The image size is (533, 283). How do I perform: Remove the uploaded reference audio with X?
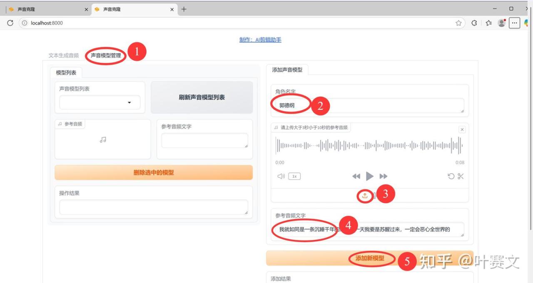462,129
